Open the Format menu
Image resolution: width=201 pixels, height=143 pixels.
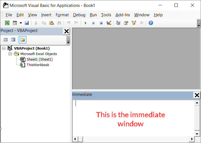(x=62, y=15)
